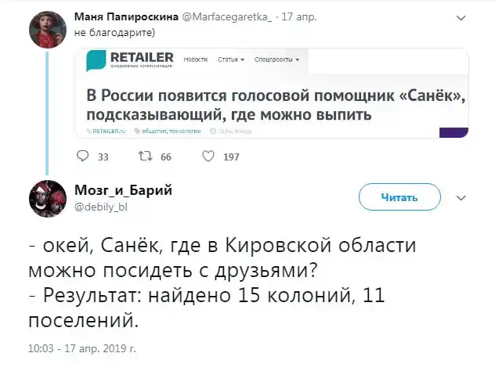Select the Новости menu item
The width and height of the screenshot is (495, 371).
pos(195,59)
